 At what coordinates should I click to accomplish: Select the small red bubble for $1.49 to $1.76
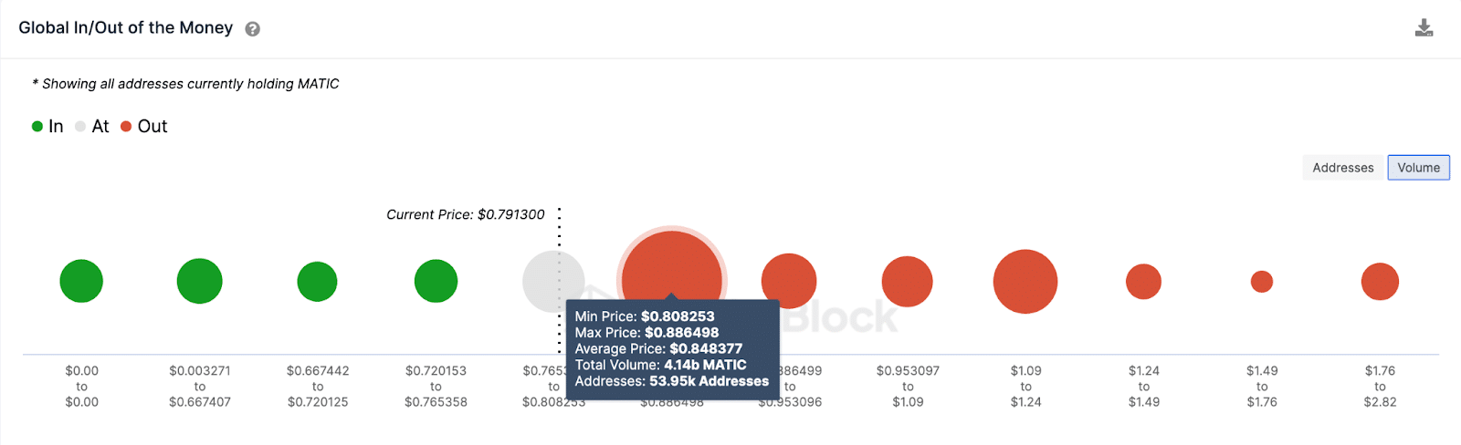tap(1262, 282)
